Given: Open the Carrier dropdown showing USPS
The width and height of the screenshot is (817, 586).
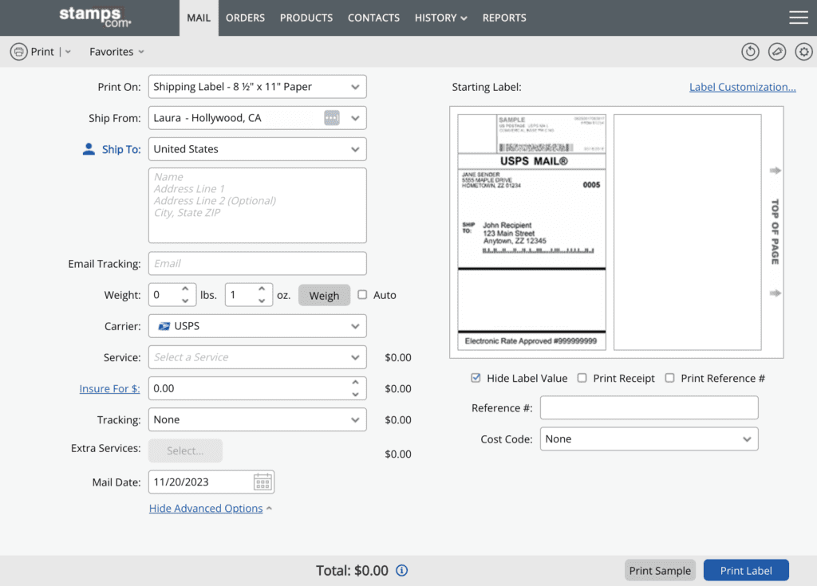Looking at the screenshot, I should point(257,325).
